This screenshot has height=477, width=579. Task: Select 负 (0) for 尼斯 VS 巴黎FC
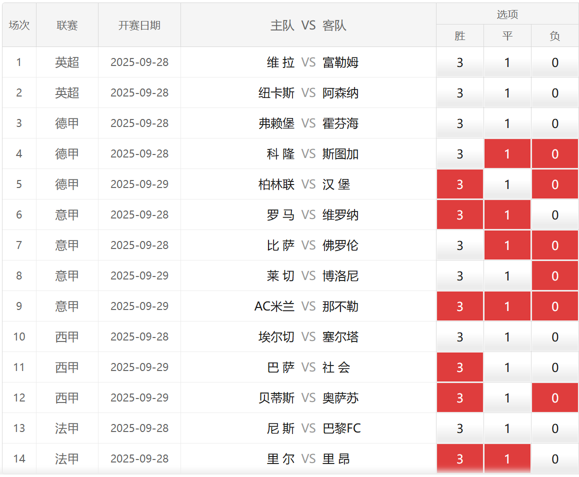coord(554,428)
